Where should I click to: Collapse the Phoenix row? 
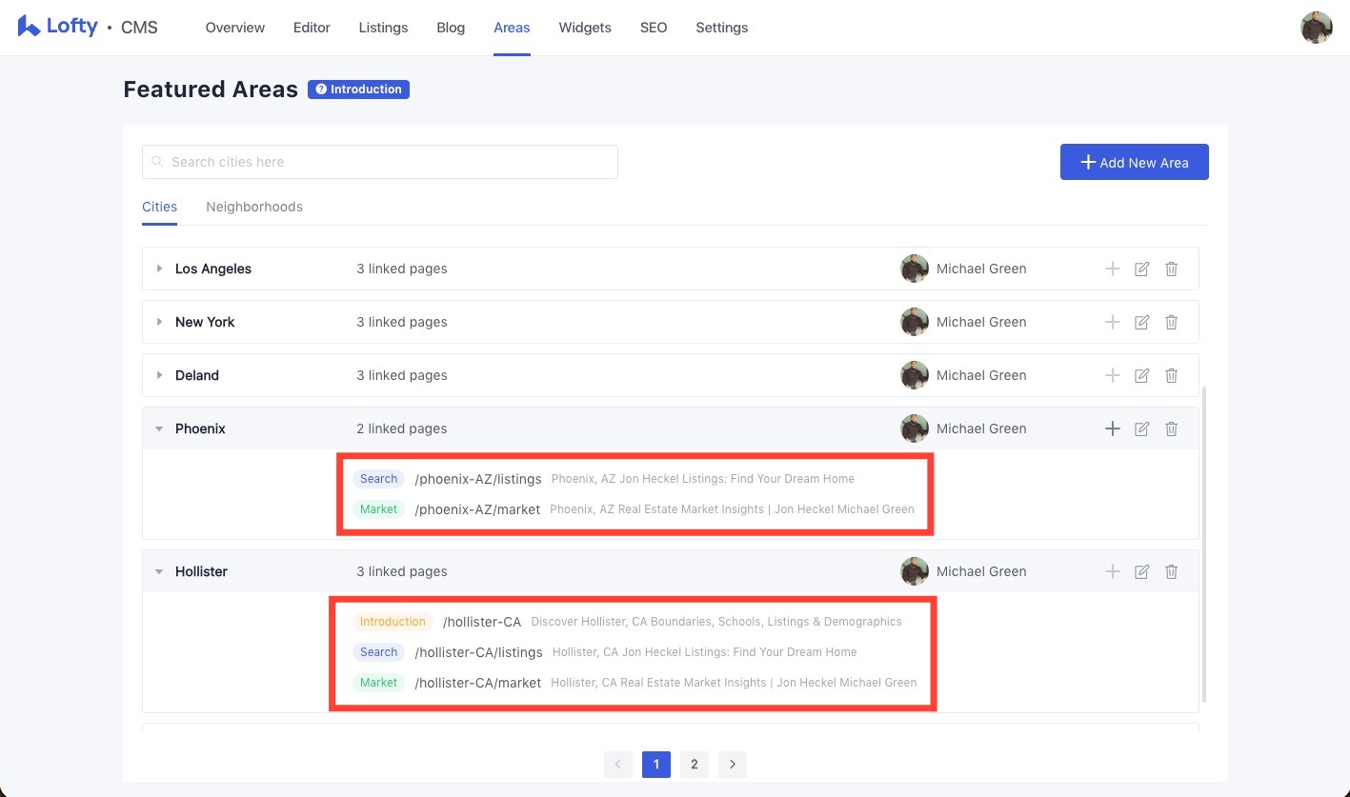coord(159,429)
